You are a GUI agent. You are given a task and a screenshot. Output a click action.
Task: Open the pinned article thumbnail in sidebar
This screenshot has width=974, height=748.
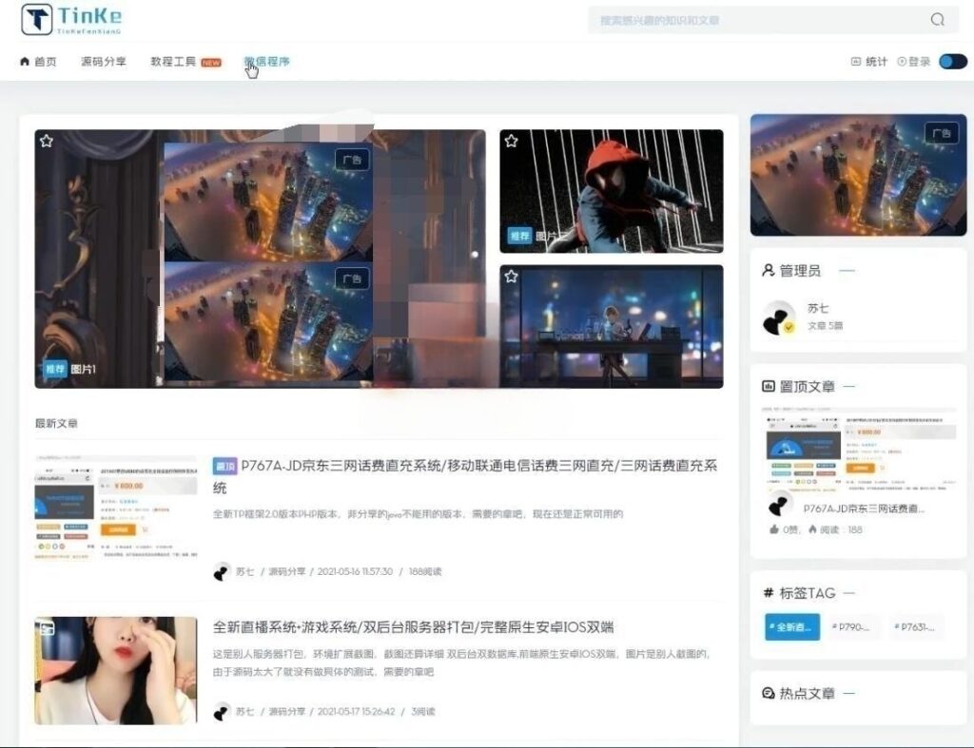click(x=859, y=449)
